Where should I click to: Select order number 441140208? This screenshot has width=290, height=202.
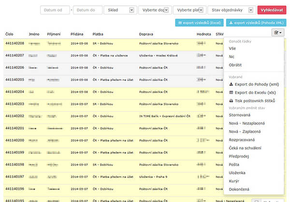pos(14,43)
